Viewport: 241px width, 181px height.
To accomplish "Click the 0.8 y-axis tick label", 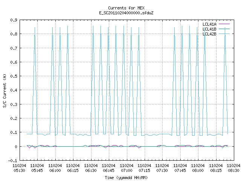I will pos(14,34).
